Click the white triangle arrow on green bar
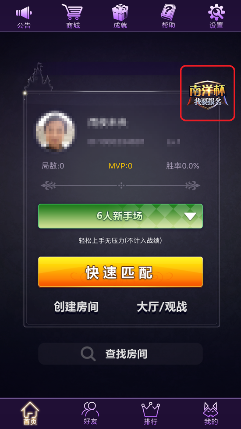Viewport: 241px width, 429px height. (190, 216)
